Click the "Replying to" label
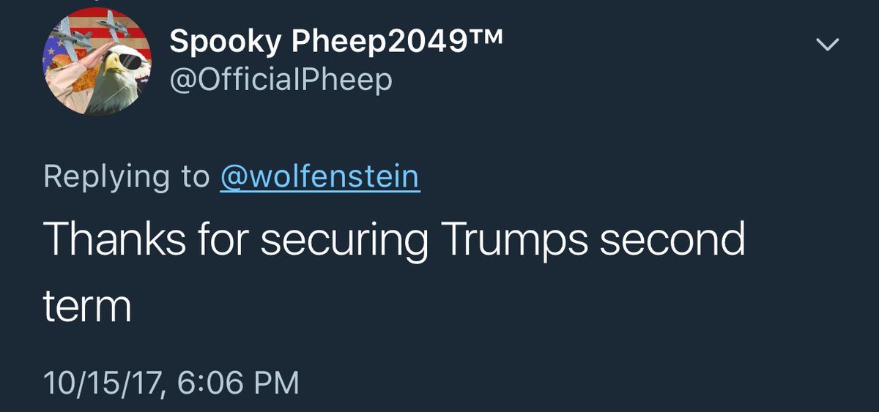Viewport: 879px width, 412px height. pos(127,177)
